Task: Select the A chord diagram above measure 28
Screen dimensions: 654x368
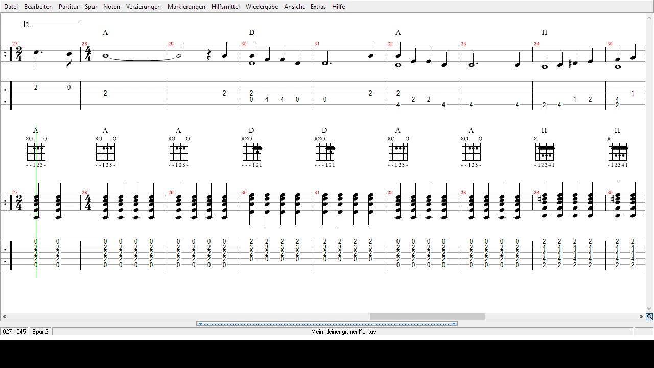Action: click(105, 152)
